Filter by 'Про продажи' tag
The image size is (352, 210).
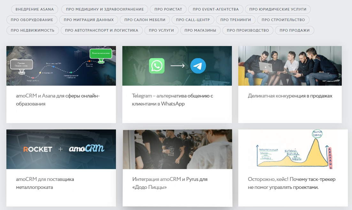click(x=294, y=30)
